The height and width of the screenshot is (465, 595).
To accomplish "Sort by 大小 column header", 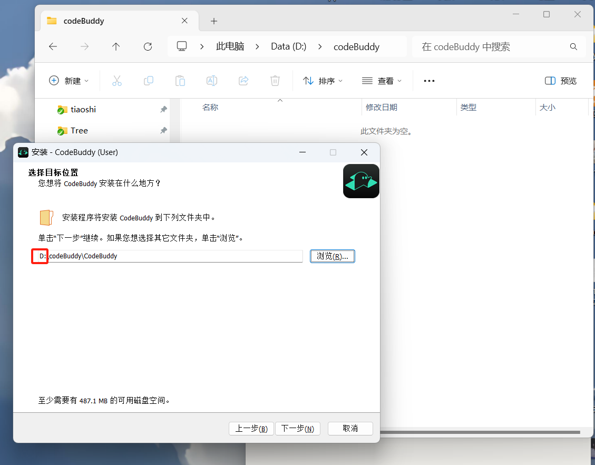I will point(547,108).
